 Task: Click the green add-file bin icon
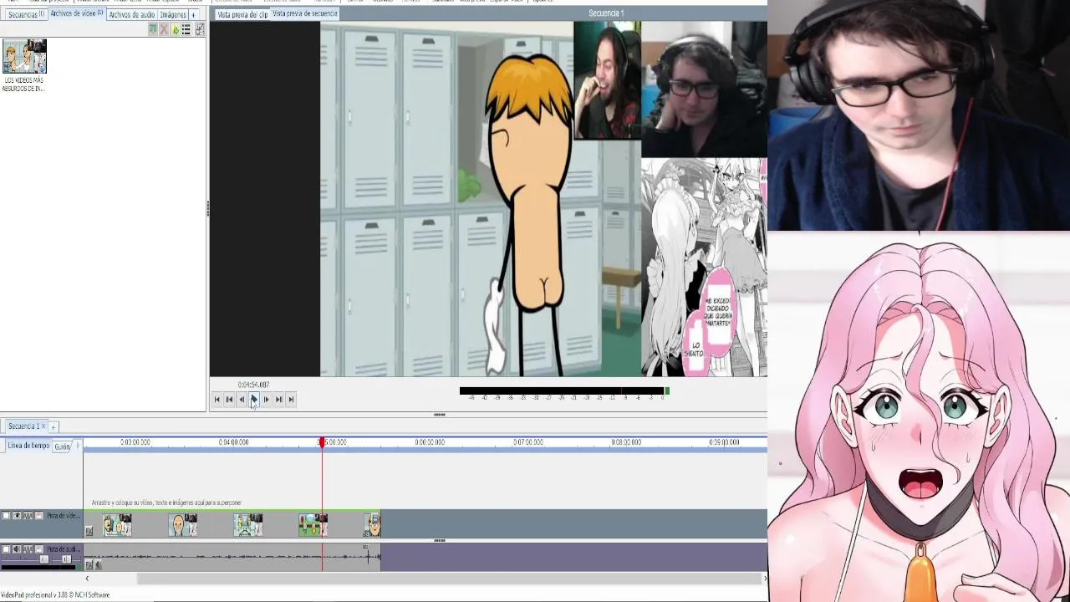pyautogui.click(x=153, y=29)
